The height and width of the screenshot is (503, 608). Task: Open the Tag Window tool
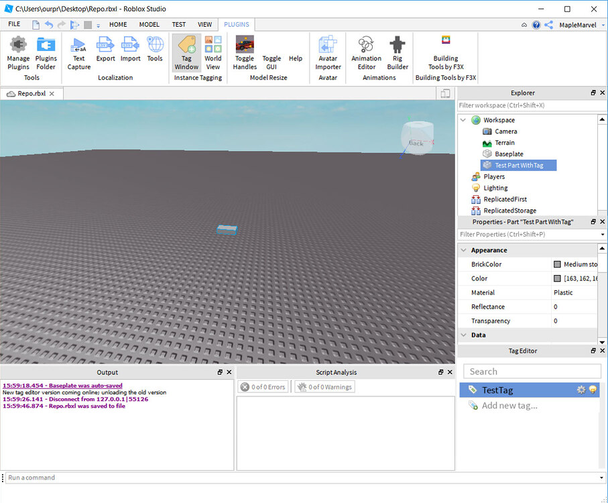point(186,52)
